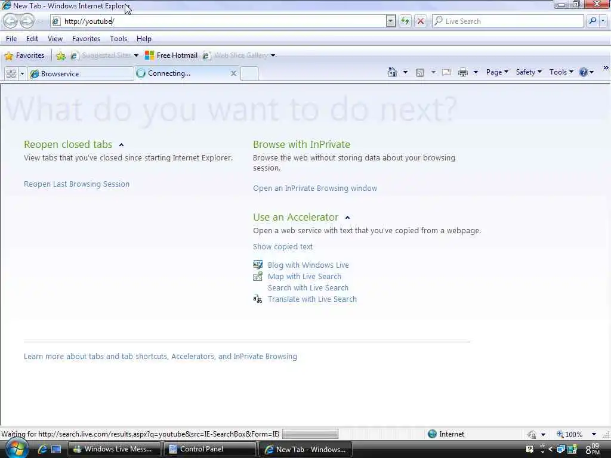Click the RSS Feeds icon

pyautogui.click(x=419, y=72)
